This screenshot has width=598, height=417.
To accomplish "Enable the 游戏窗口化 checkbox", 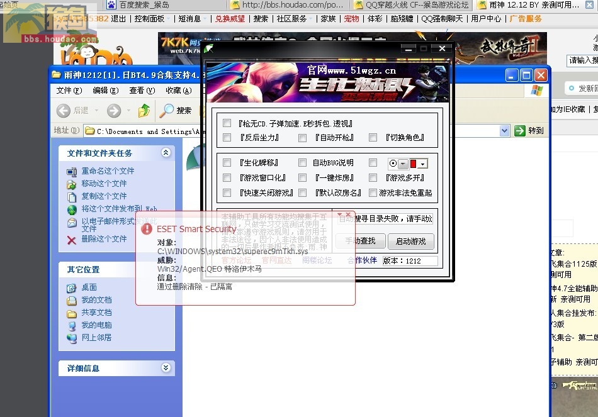I will 227,177.
